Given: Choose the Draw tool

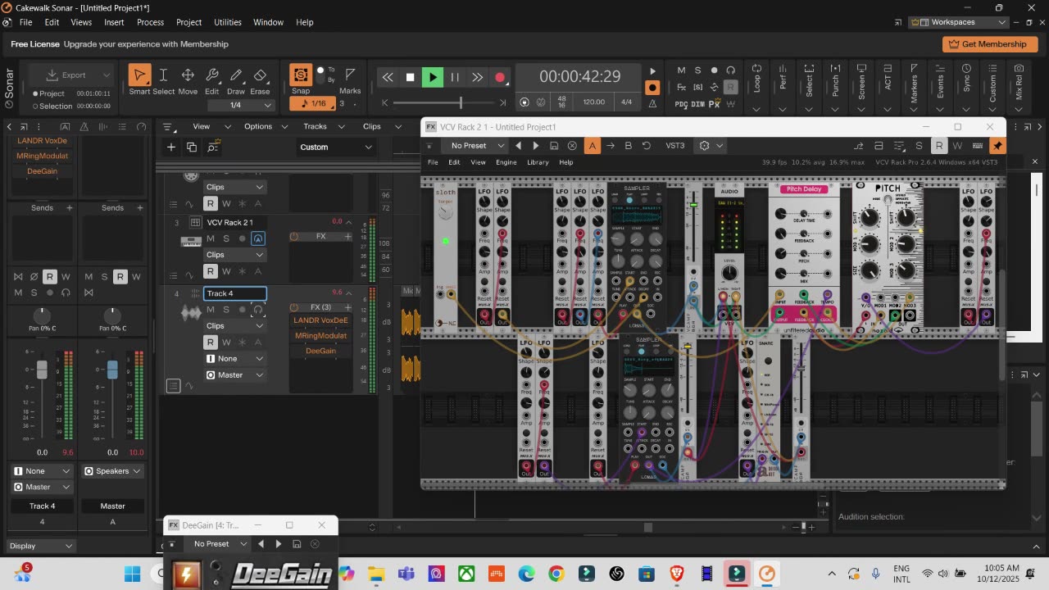Looking at the screenshot, I should 236,76.
